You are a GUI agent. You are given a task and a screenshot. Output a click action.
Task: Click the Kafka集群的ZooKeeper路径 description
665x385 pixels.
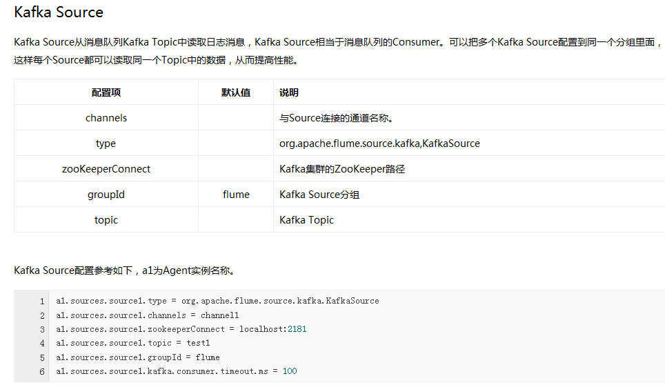(342, 169)
